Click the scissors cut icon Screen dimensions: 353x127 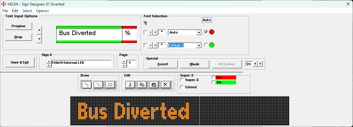coord(130,85)
